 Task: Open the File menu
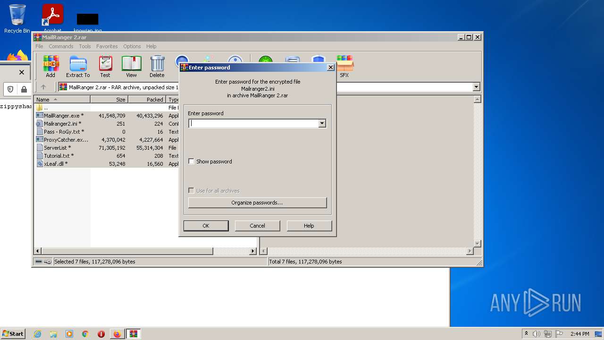tap(39, 46)
